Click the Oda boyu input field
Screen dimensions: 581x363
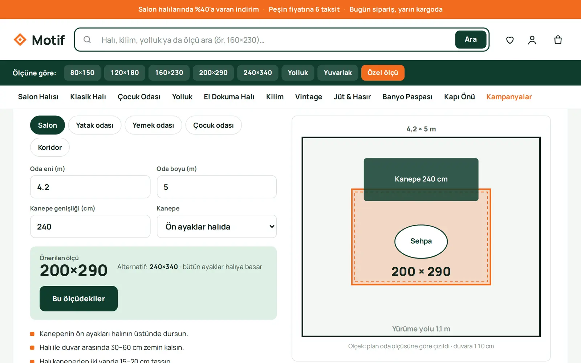tap(217, 187)
